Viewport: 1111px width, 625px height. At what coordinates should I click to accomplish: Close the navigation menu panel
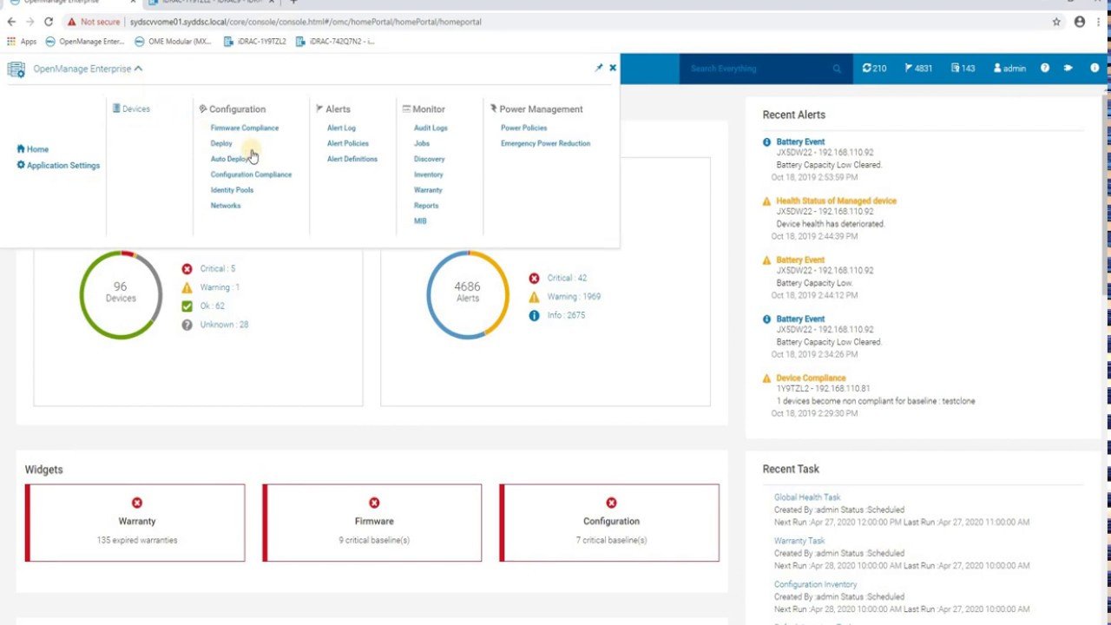pyautogui.click(x=613, y=68)
